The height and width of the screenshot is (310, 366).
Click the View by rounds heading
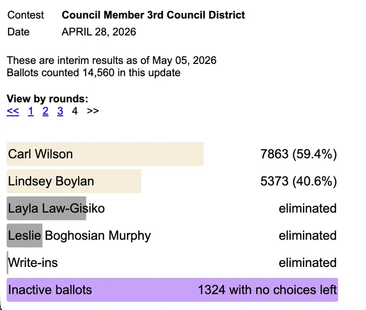click(x=47, y=99)
